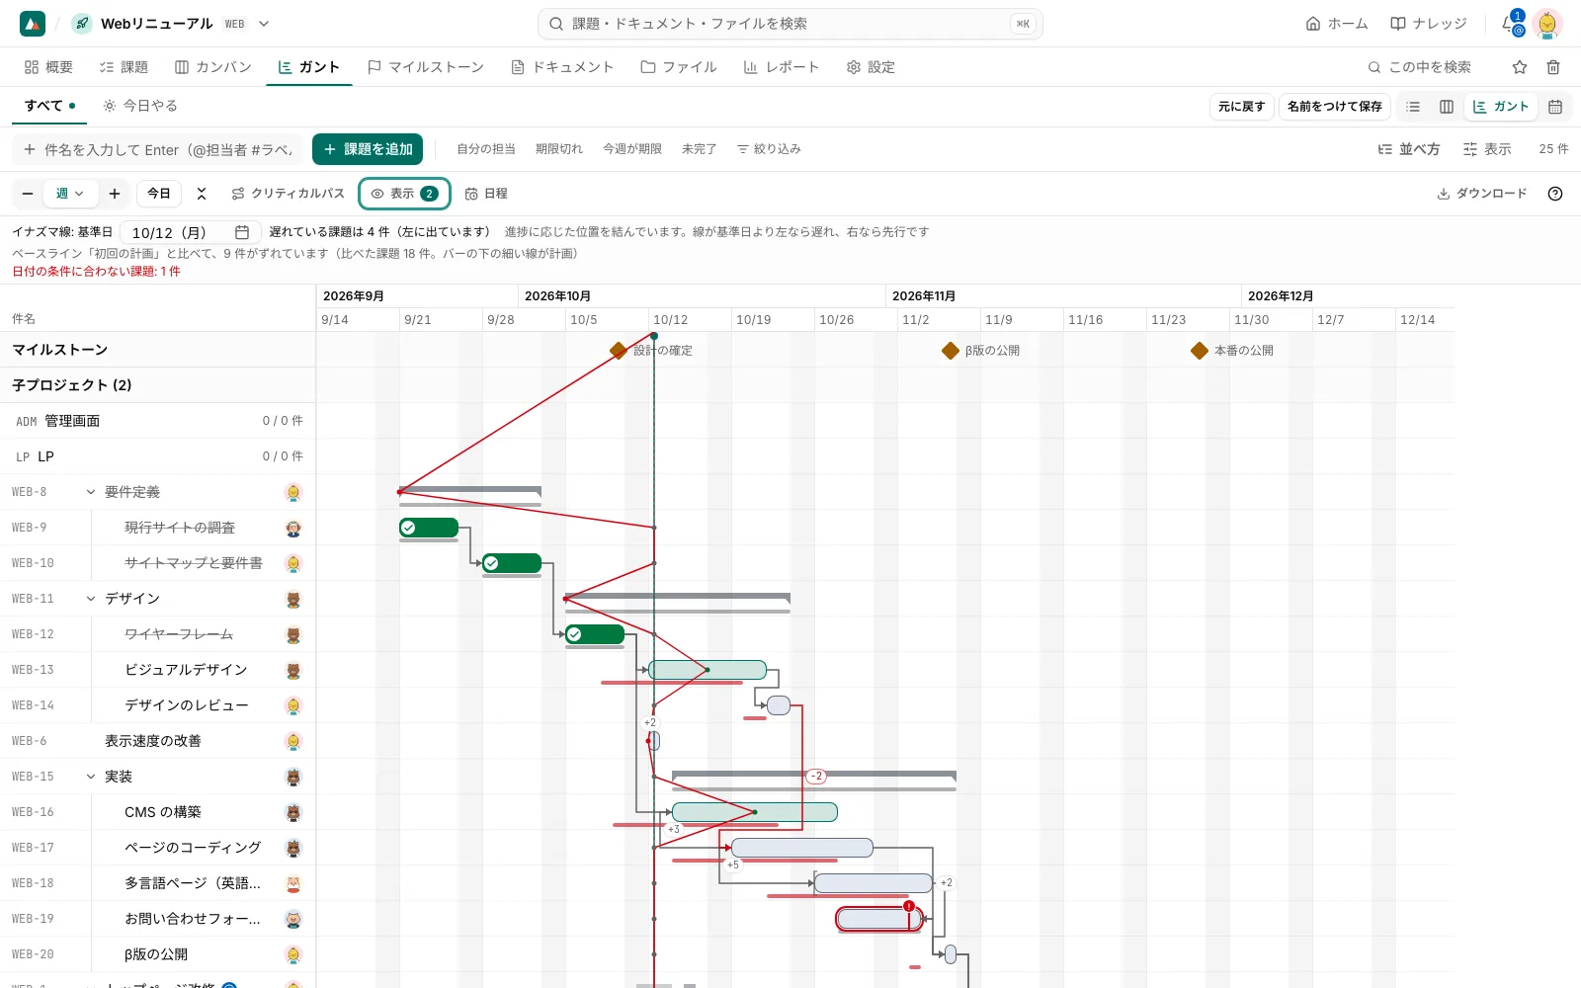Toggle 期限切れ filter

559,149
